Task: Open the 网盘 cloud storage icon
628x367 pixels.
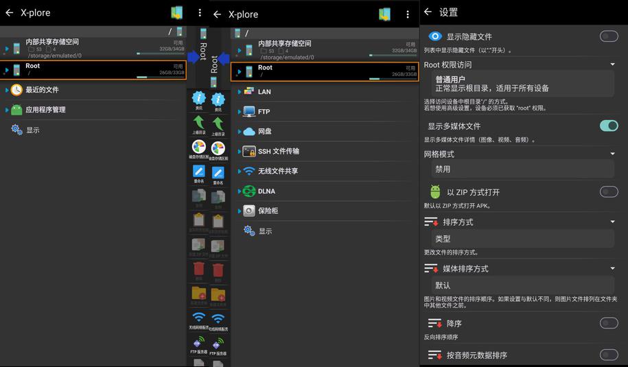Action: (x=249, y=132)
